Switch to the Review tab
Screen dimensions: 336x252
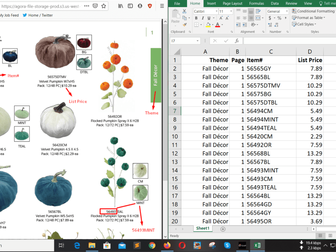tap(291, 3)
